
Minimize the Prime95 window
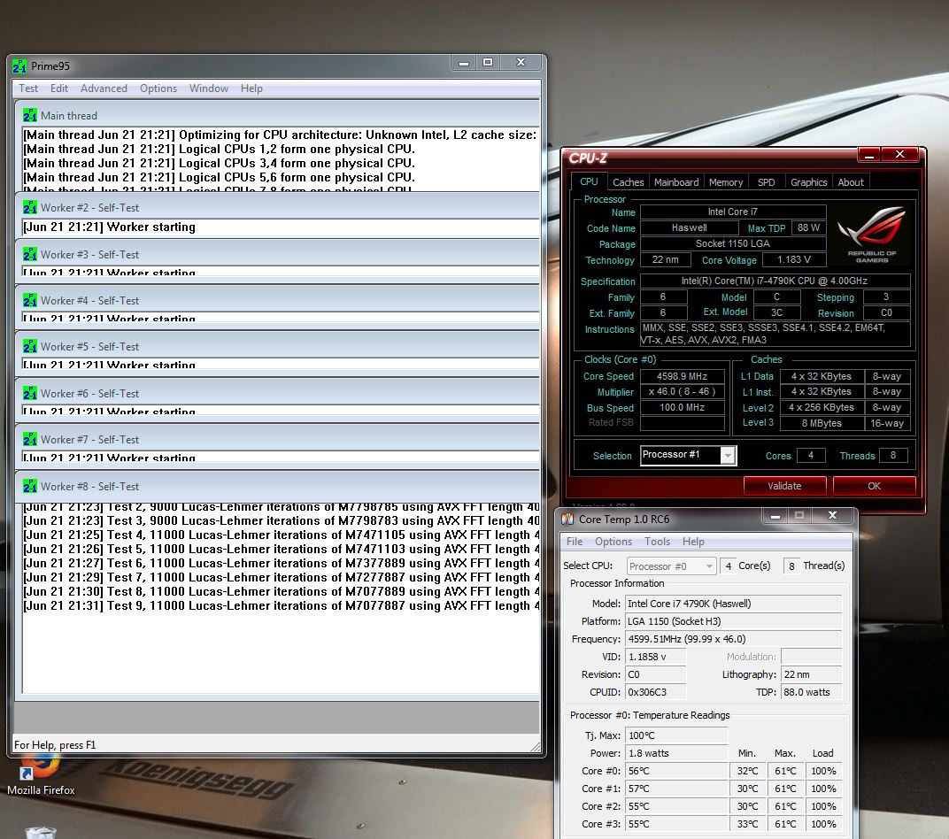[x=464, y=62]
